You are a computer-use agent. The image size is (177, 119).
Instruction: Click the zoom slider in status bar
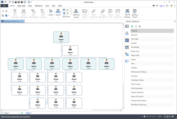click(x=144, y=116)
